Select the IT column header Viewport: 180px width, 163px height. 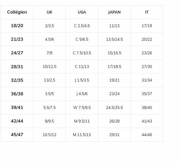coord(147,12)
